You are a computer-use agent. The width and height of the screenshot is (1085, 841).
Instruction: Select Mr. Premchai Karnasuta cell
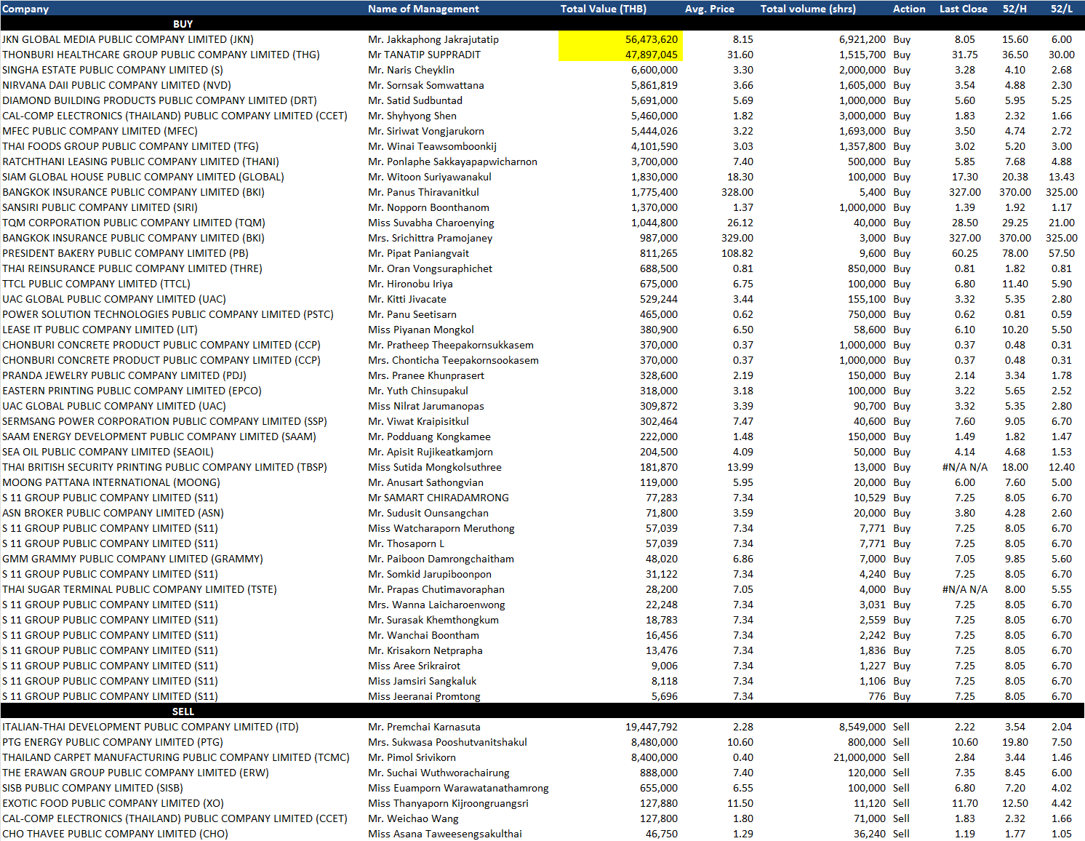424,727
